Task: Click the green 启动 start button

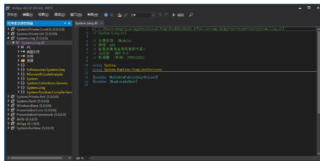Action: pyautogui.click(x=178, y=15)
